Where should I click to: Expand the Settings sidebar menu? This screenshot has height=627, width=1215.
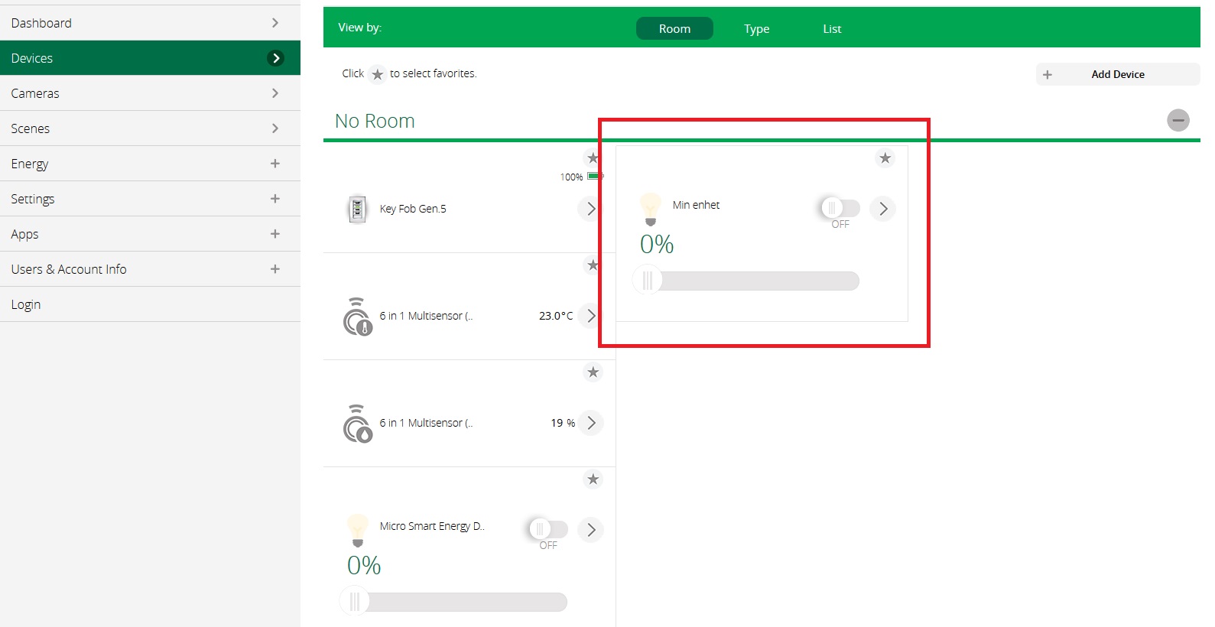[275, 199]
